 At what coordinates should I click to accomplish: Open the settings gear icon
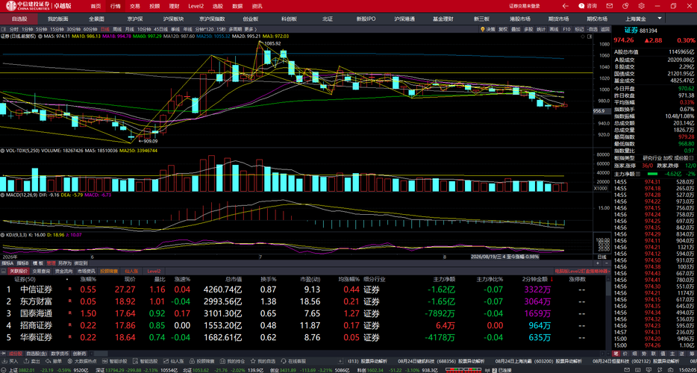pyautogui.click(x=641, y=6)
